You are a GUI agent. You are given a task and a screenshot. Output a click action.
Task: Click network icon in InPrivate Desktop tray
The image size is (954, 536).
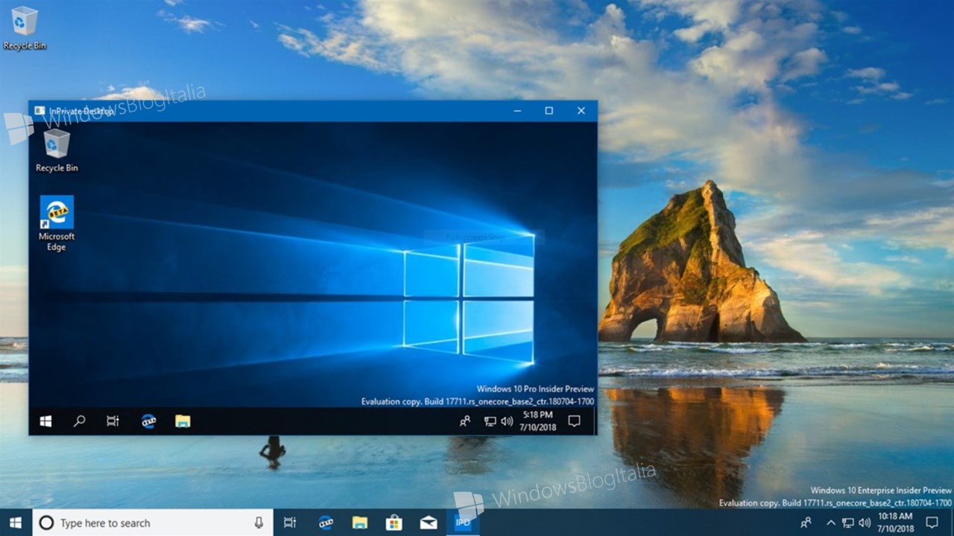[x=490, y=421]
